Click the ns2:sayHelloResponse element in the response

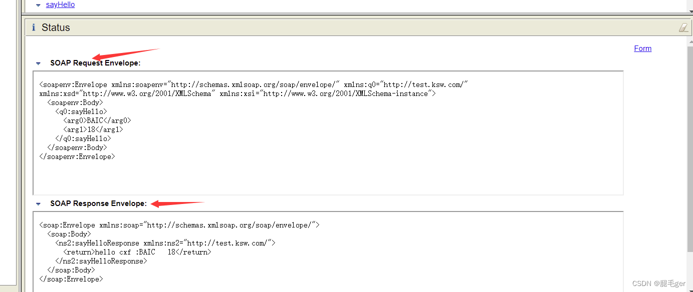coord(98,242)
